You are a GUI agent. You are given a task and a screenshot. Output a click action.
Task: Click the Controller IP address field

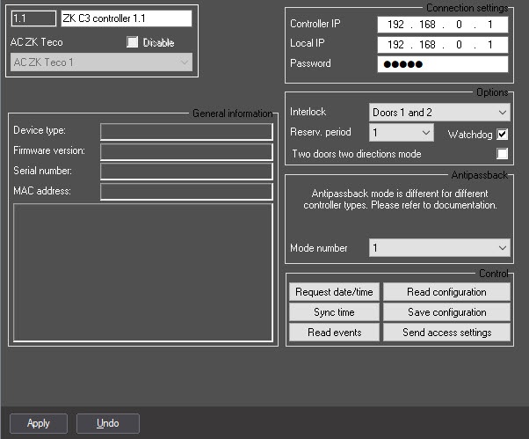(x=442, y=24)
